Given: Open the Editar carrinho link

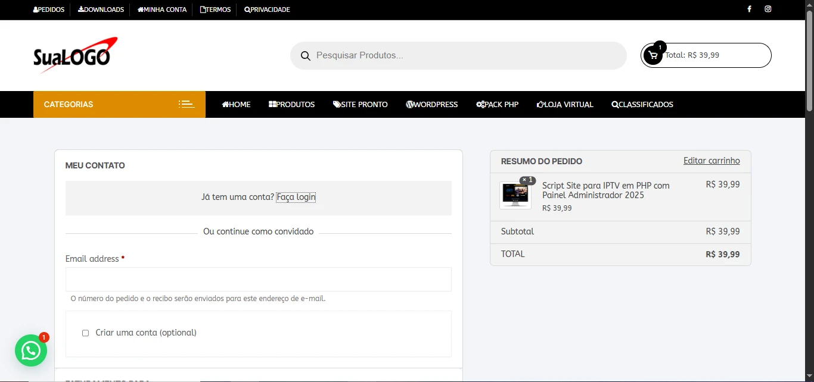Looking at the screenshot, I should click(x=712, y=161).
